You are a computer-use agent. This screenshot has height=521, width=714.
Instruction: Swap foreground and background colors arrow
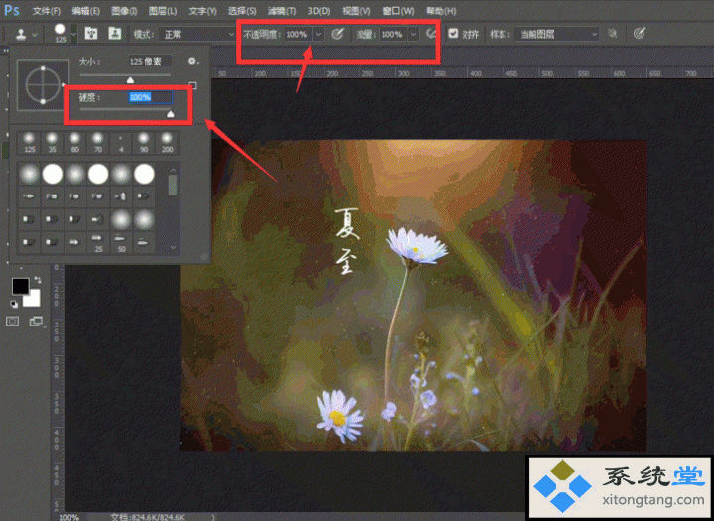click(x=38, y=280)
